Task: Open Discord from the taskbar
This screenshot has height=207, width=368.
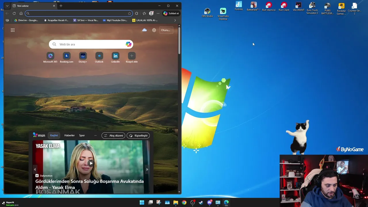Action: coord(210,202)
